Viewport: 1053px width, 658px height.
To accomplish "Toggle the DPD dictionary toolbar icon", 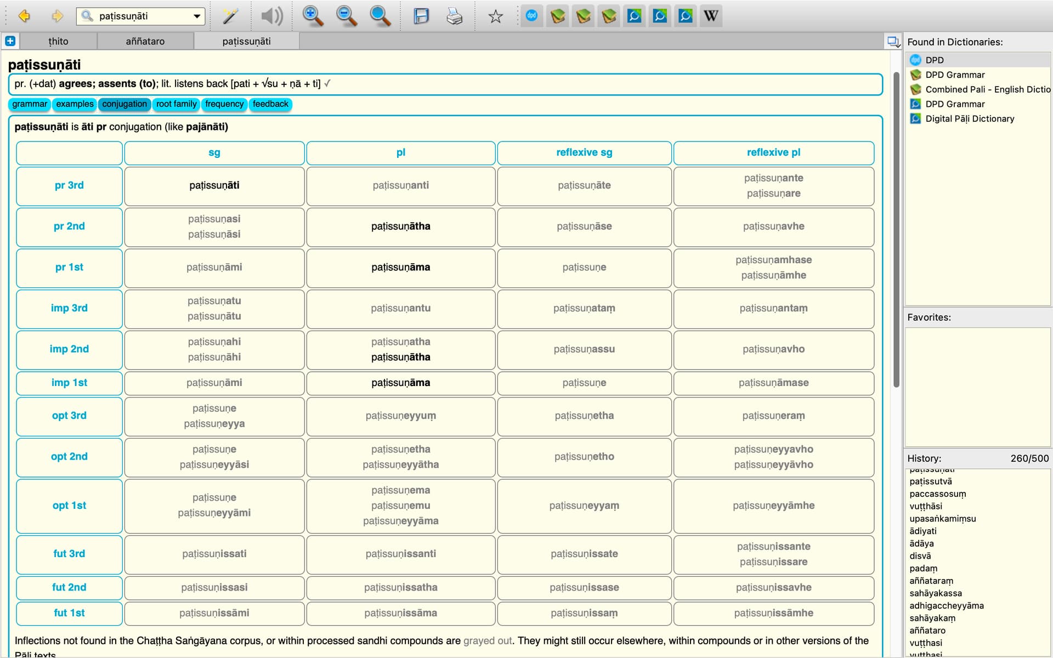I will [531, 16].
